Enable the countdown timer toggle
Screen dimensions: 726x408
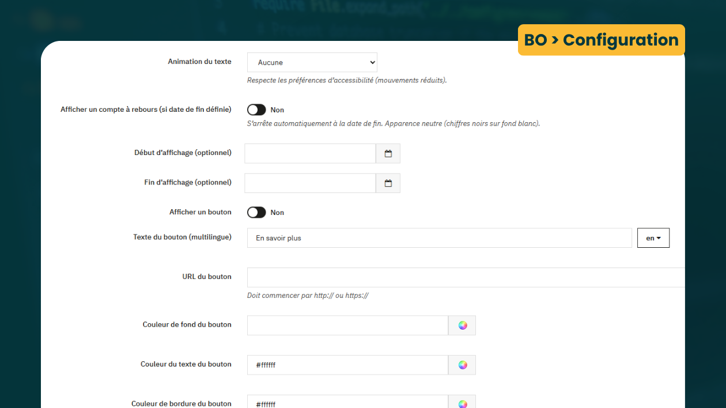[256, 110]
